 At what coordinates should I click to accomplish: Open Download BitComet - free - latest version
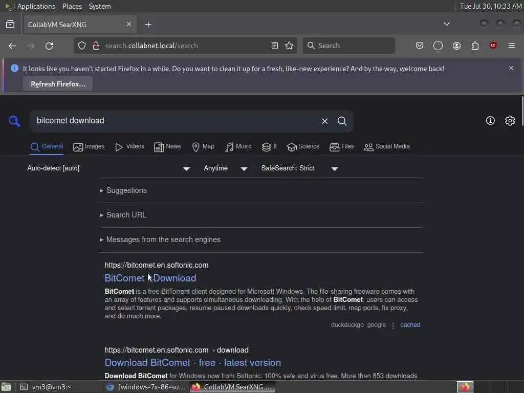tap(193, 363)
